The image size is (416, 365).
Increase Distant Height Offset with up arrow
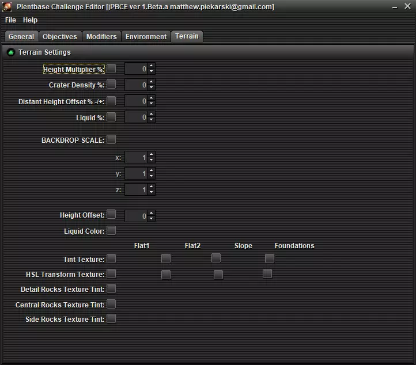pyautogui.click(x=151, y=98)
